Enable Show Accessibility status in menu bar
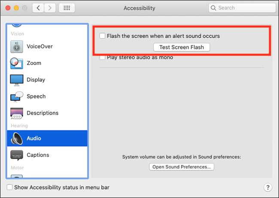 [x=9, y=187]
